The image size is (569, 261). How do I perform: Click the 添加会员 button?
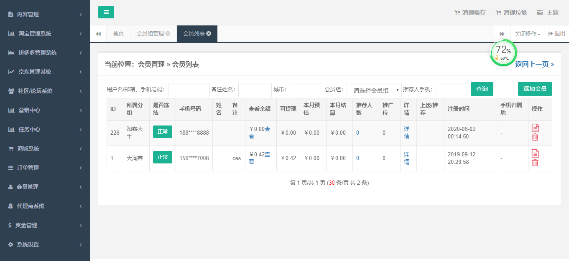[535, 89]
